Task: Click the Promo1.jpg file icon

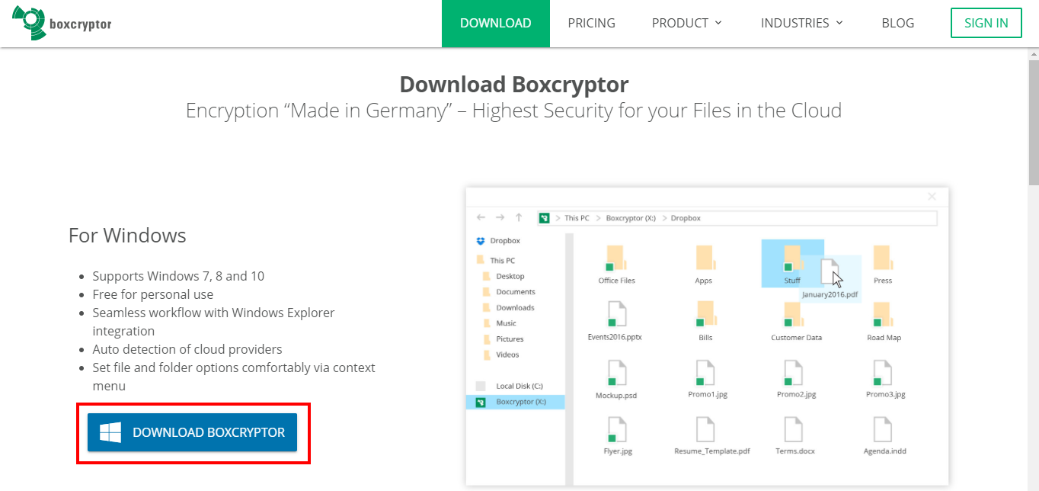Action: (705, 372)
